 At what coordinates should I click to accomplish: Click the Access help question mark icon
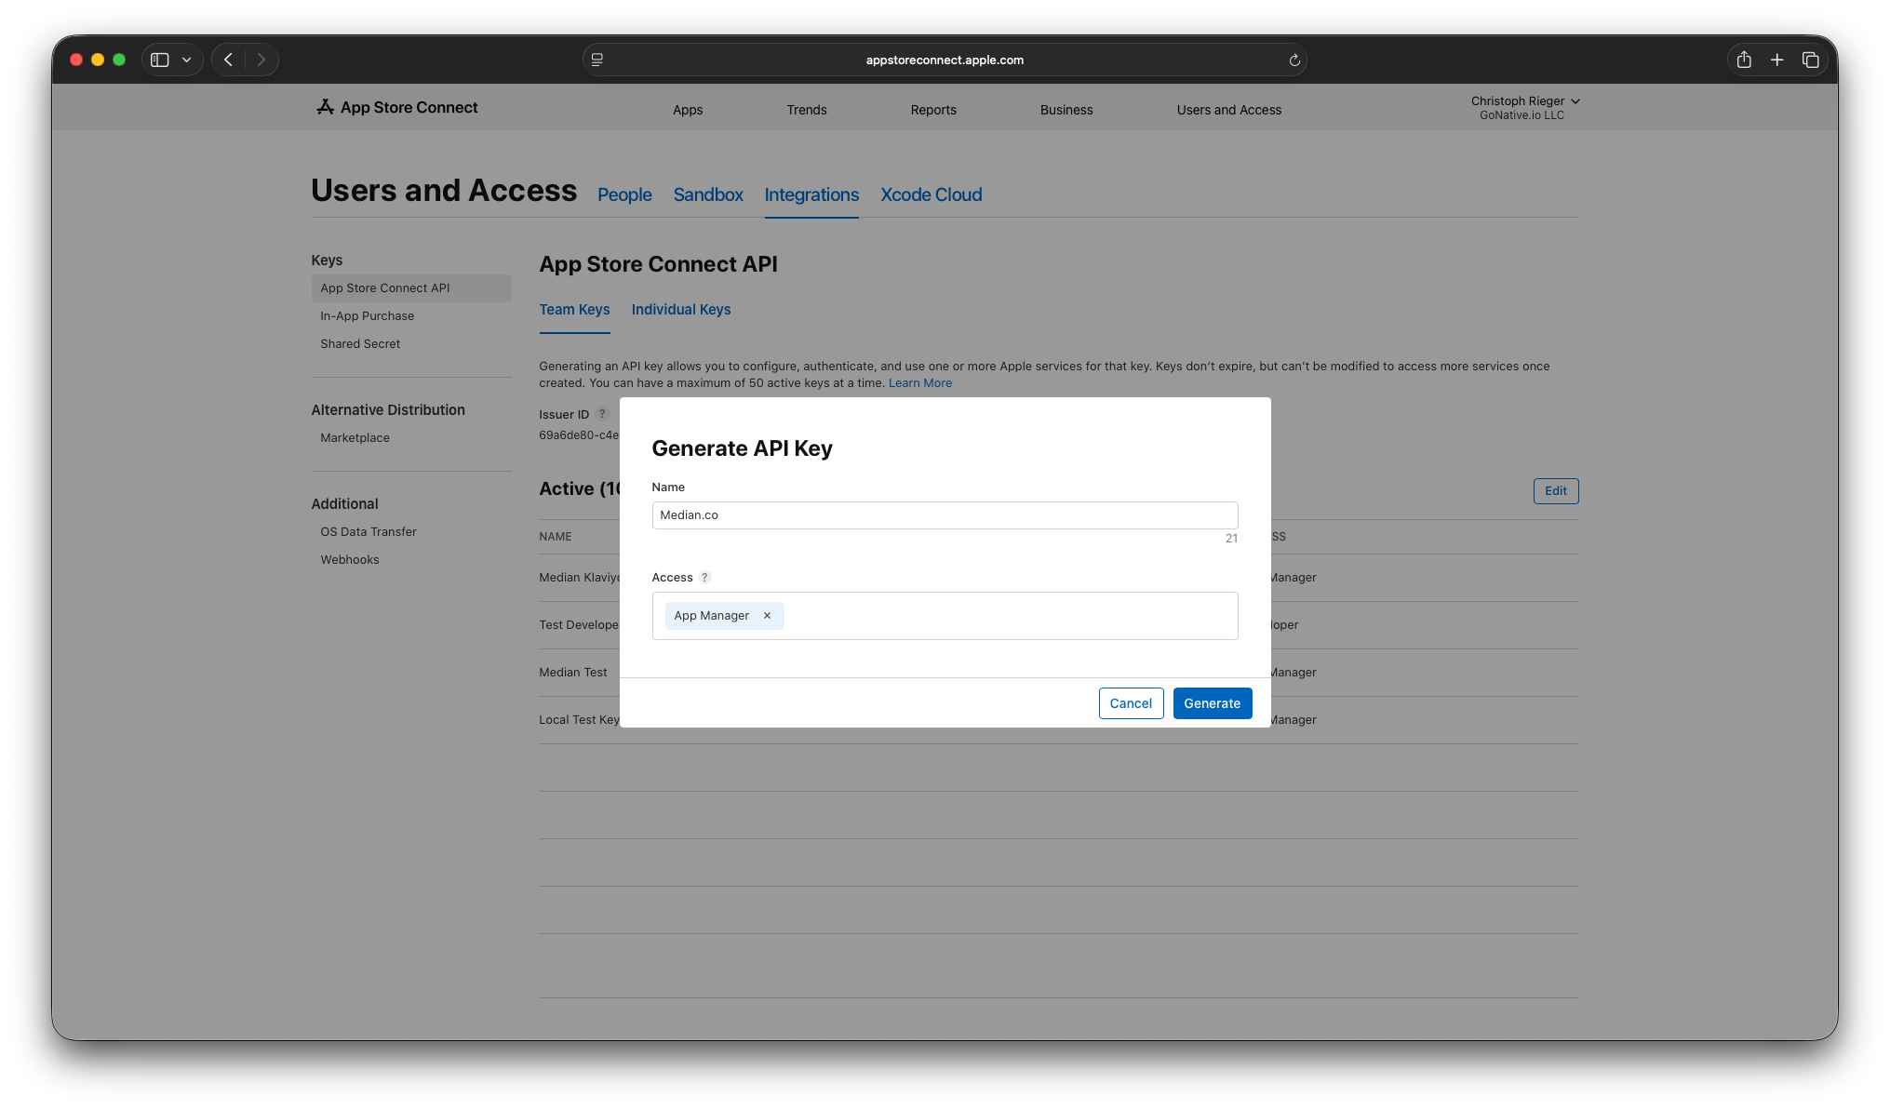pos(704,578)
